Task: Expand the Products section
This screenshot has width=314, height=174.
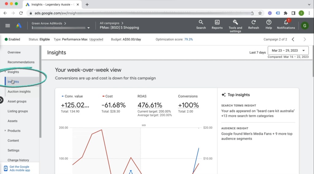Action: pos(5,131)
